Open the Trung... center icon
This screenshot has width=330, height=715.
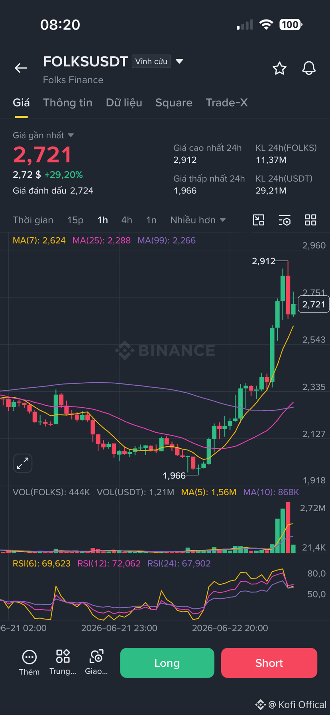tap(63, 662)
